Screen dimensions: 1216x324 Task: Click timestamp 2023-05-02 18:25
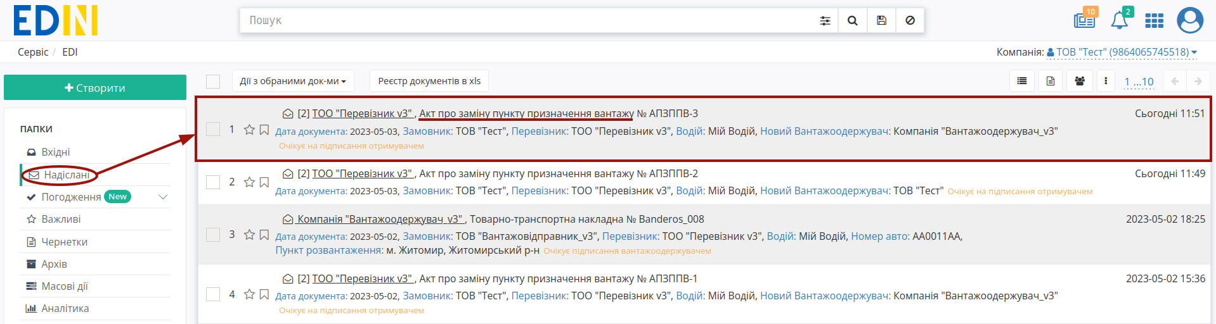1165,219
